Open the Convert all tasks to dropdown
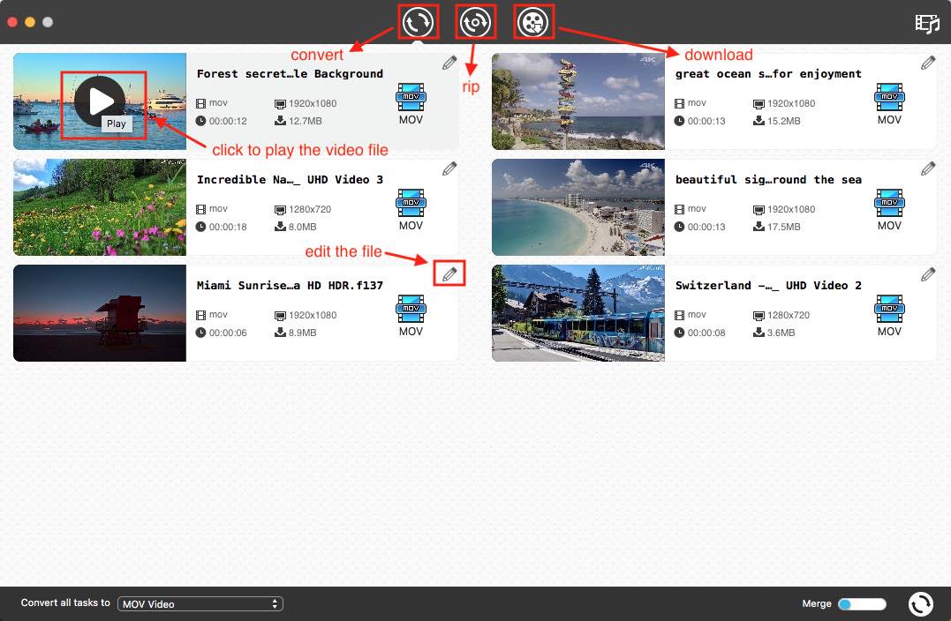Viewport: 951px width, 621px height. [200, 603]
